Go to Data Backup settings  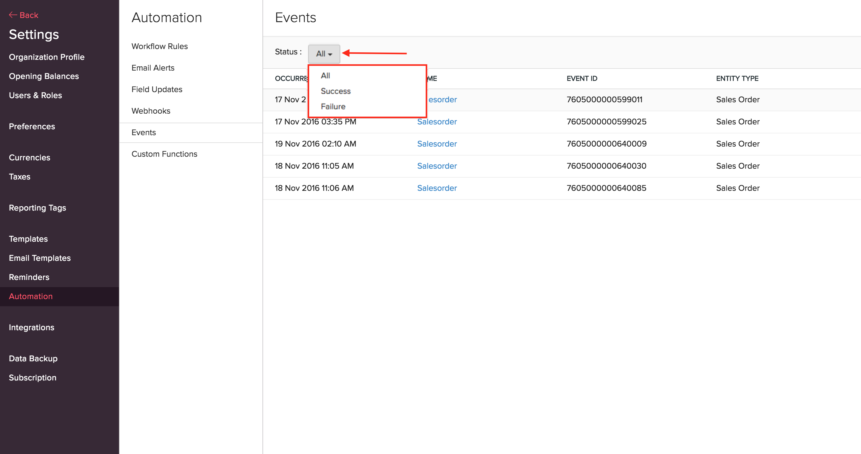point(33,358)
